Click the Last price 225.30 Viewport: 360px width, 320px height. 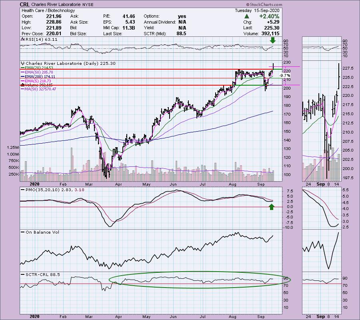pyautogui.click(x=272, y=28)
